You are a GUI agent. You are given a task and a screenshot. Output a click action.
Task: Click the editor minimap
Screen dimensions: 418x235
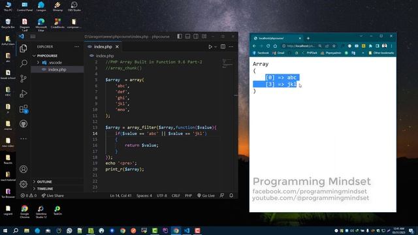point(228,64)
